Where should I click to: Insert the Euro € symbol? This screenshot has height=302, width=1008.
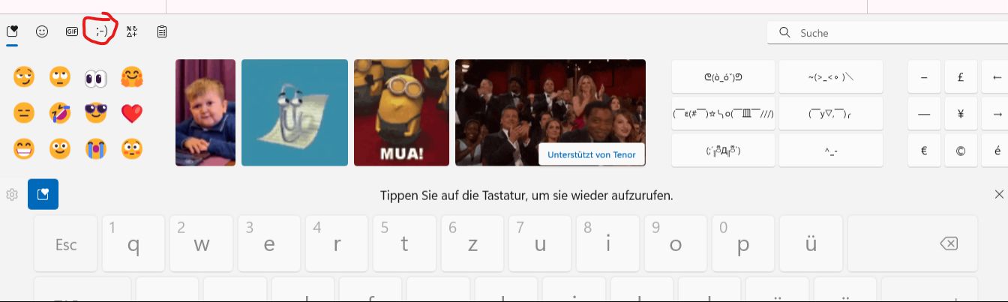[924, 150]
